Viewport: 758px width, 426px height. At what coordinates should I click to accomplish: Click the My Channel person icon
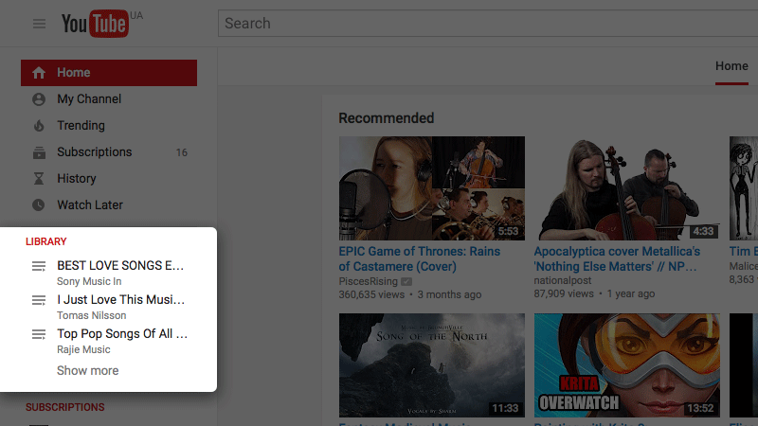39,99
